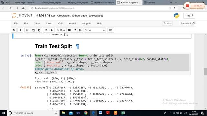The image size is (207, 116).
Task: Move selected cell up arrow
Action: (46, 30)
